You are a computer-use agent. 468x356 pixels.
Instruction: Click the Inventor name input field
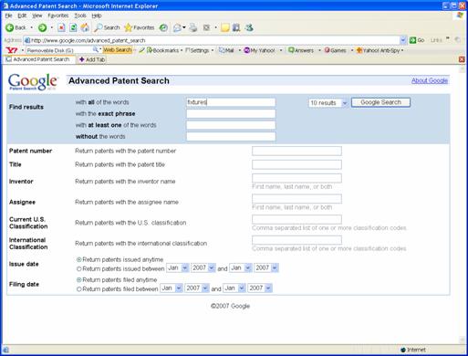coord(296,178)
